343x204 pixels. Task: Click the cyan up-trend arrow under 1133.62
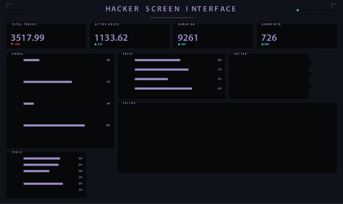coord(96,44)
